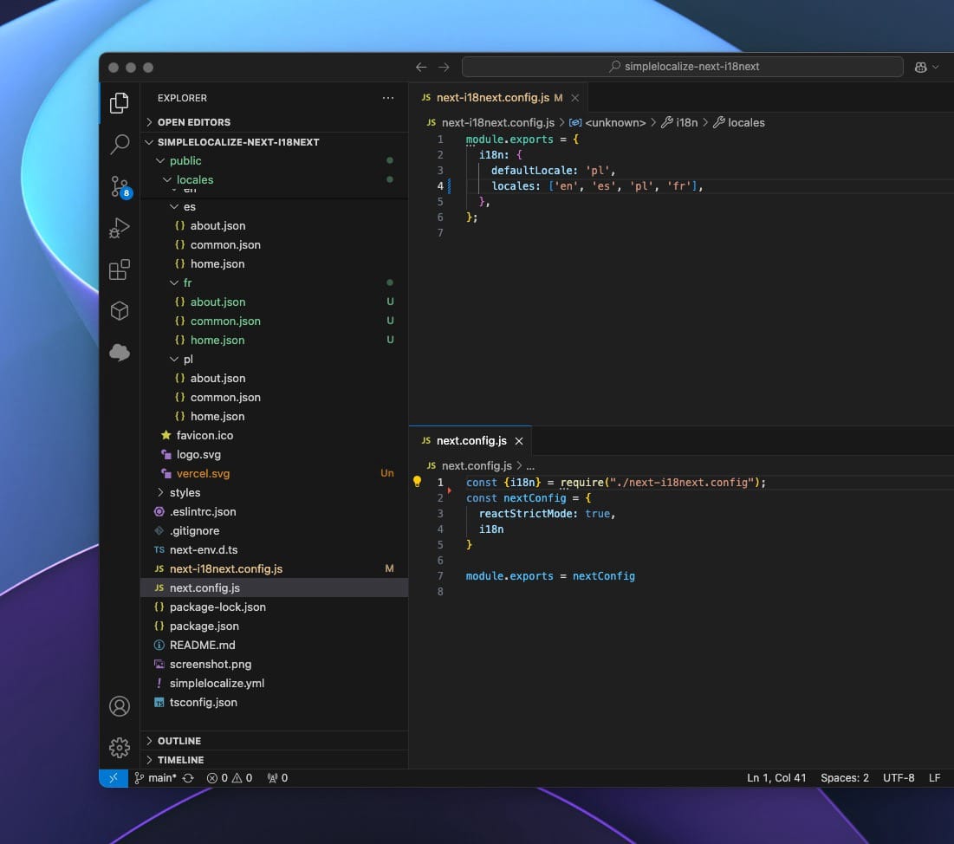Open README.md file
954x844 pixels.
202,645
